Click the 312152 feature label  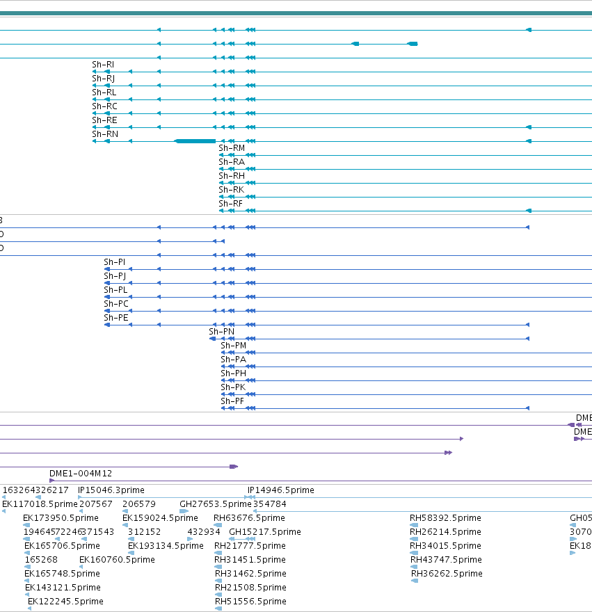tap(145, 532)
